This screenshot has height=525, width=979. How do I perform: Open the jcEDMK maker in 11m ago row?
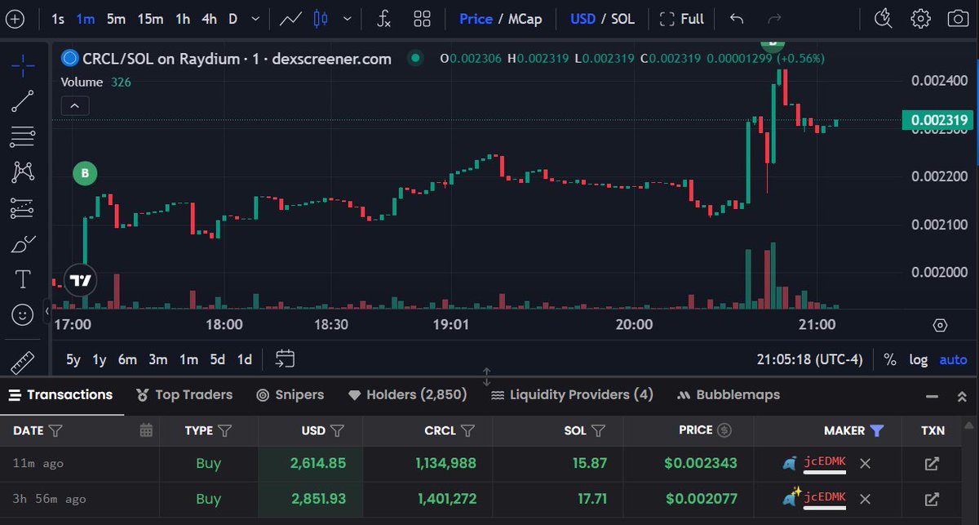[x=825, y=463]
